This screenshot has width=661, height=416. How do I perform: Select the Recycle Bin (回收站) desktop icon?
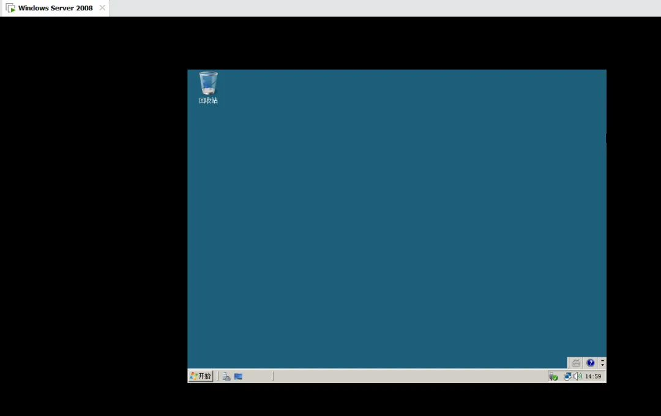208,87
